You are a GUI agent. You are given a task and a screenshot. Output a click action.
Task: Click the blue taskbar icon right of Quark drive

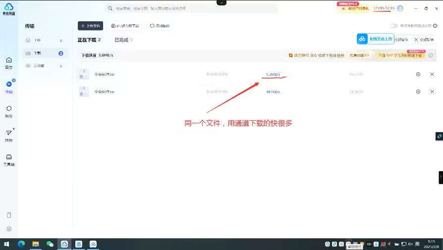79,244
